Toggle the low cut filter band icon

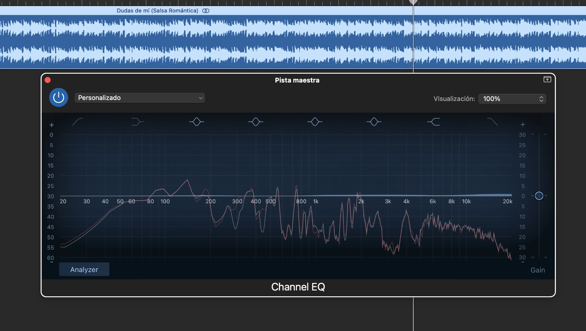[78, 122]
